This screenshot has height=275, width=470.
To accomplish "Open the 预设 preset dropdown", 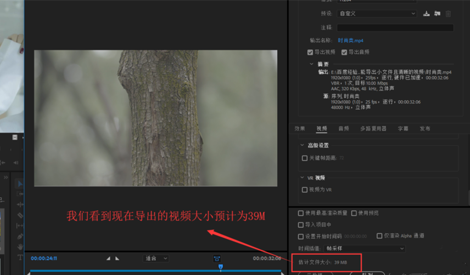I will 377,14.
